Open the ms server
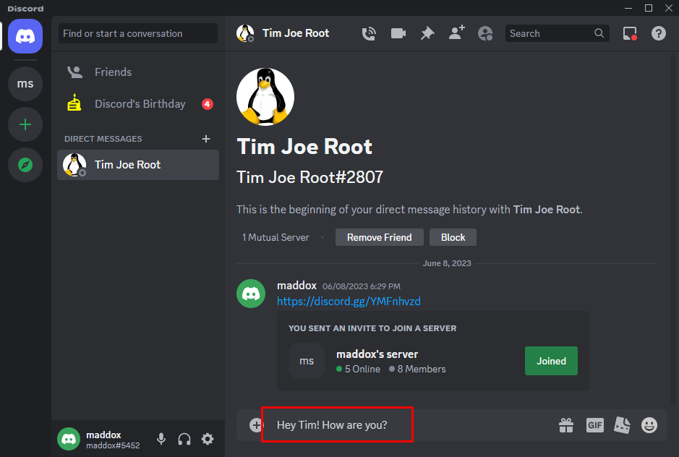679x457 pixels. 25,84
